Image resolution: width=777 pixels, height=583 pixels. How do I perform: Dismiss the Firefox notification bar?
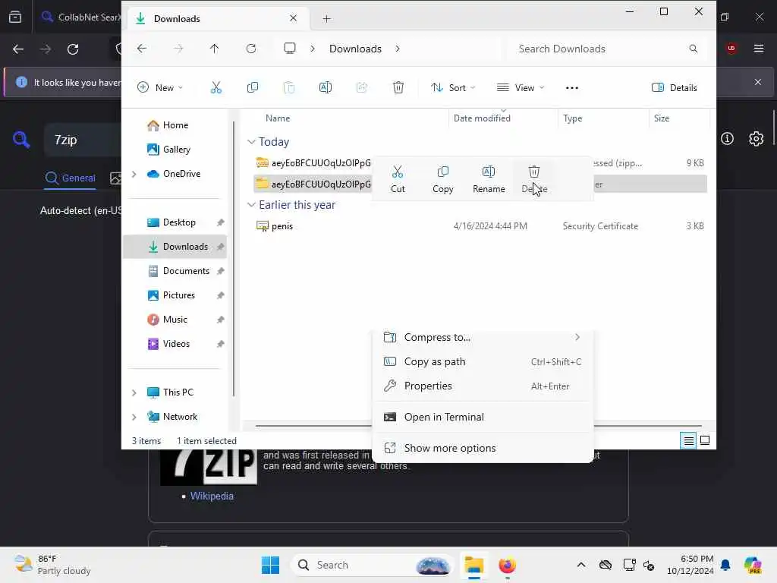[x=758, y=82]
